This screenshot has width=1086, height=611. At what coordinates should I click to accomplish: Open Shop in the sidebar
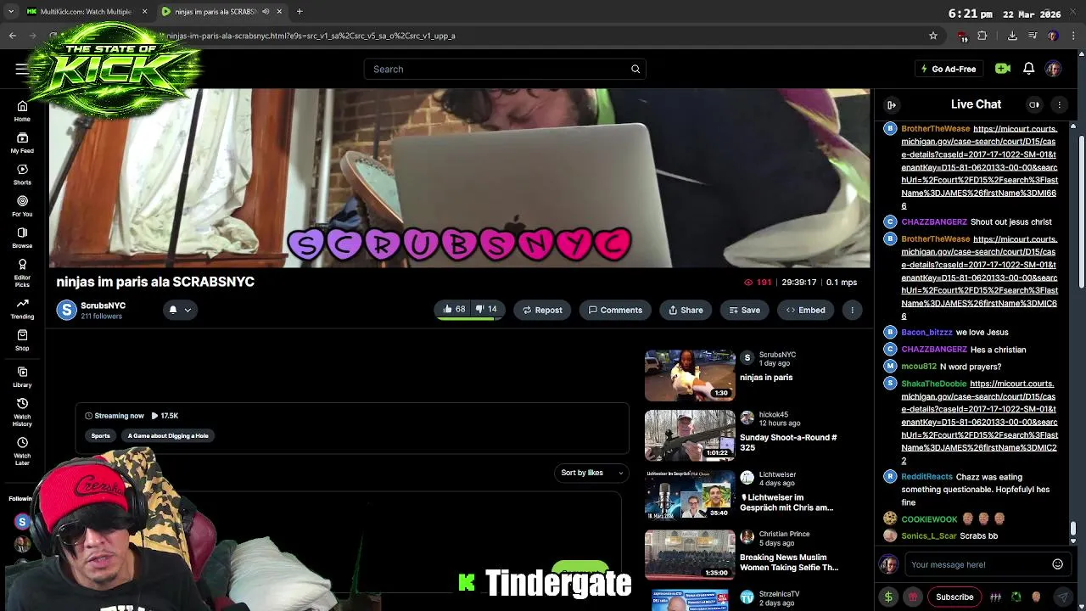(22, 340)
